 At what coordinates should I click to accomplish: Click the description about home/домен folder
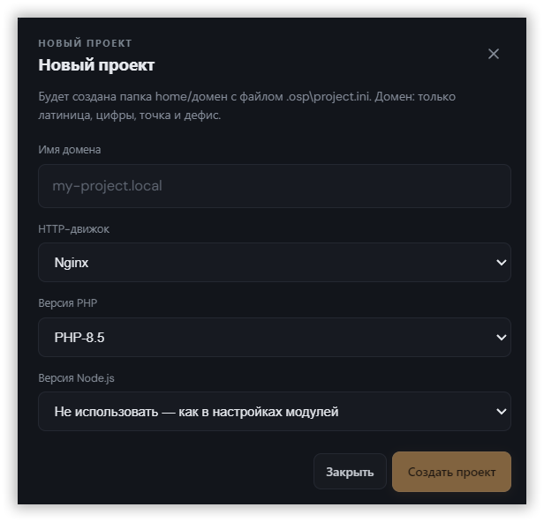coord(246,106)
